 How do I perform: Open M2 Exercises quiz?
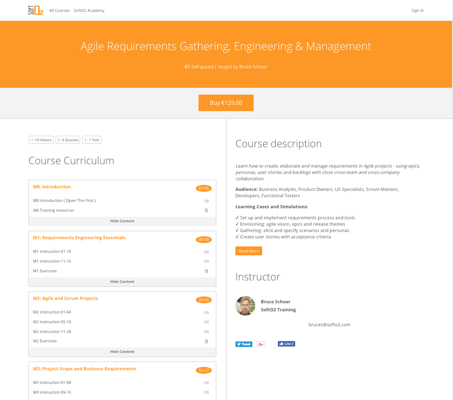pos(45,341)
